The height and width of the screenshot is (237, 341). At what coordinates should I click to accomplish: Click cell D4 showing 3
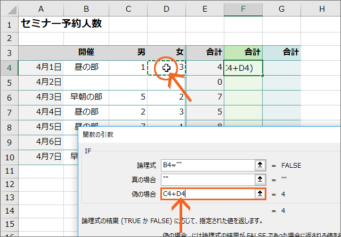click(166, 68)
